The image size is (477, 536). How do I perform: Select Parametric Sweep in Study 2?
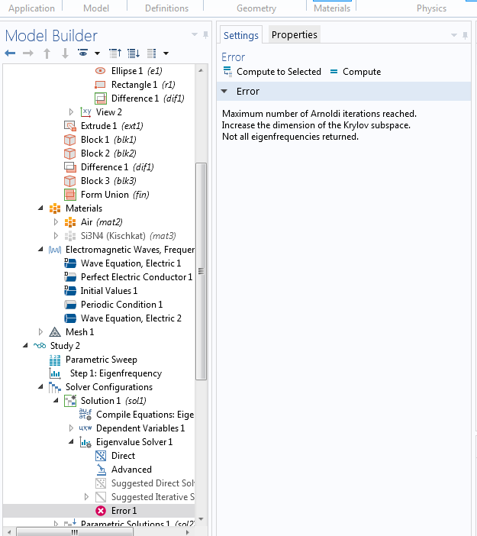tap(101, 360)
